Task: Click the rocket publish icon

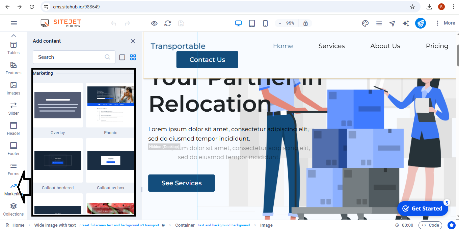Action: (420, 23)
